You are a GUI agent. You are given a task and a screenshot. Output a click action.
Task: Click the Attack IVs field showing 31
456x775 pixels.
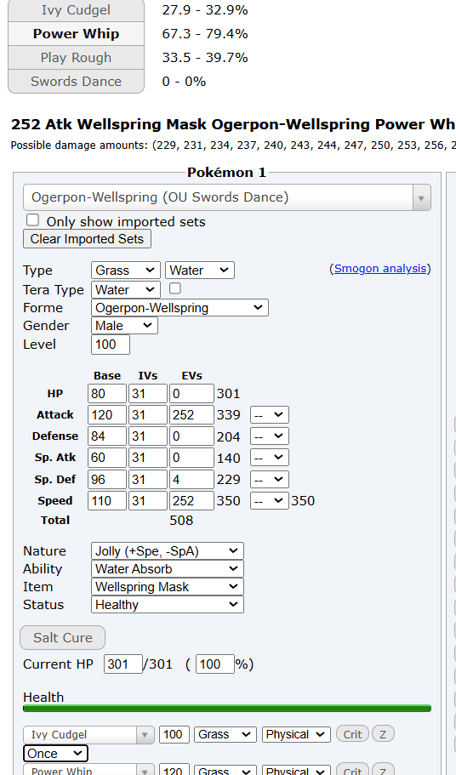pos(148,415)
